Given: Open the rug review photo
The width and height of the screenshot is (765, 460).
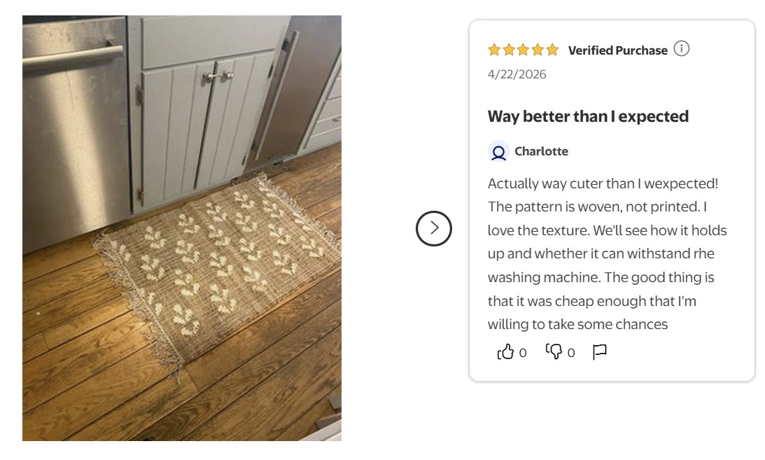Looking at the screenshot, I should pyautogui.click(x=182, y=228).
